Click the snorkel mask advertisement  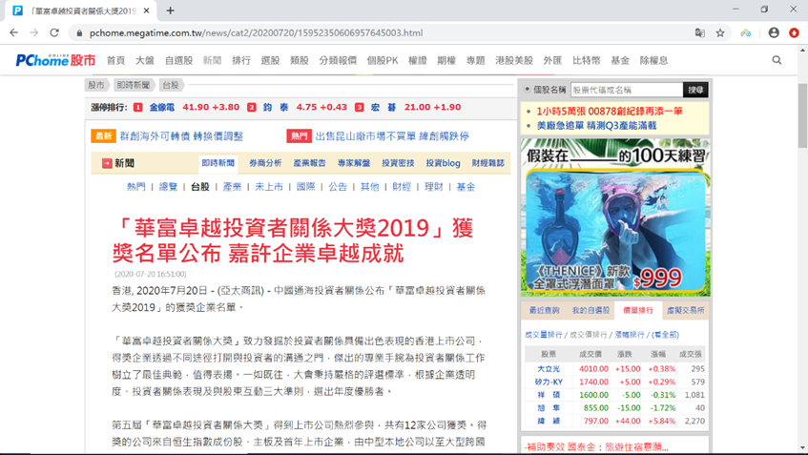(615, 217)
